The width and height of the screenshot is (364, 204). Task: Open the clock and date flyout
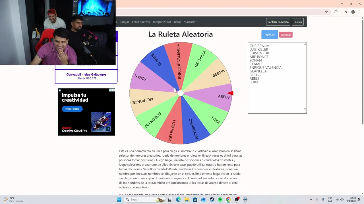tap(351, 199)
